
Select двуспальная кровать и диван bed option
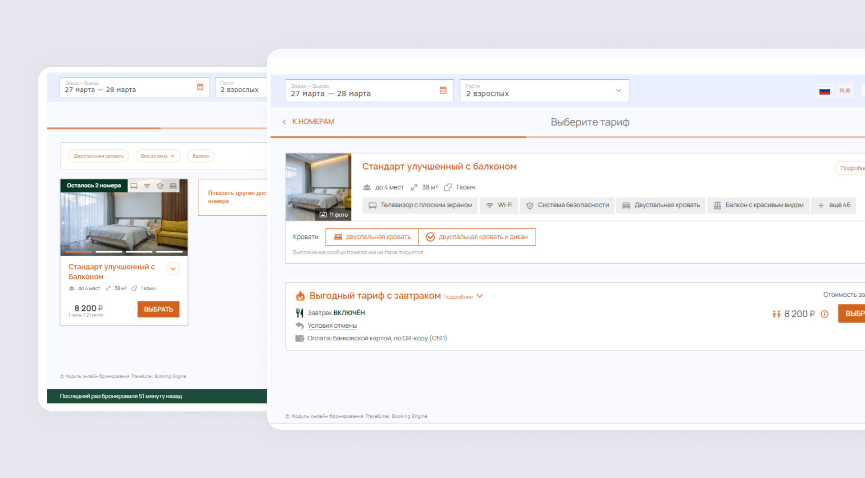(477, 237)
